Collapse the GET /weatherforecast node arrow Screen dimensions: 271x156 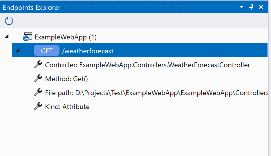[x=18, y=50]
